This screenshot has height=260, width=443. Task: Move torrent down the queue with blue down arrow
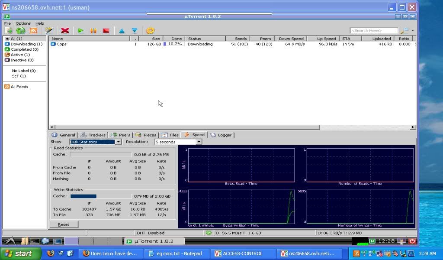tap(135, 31)
